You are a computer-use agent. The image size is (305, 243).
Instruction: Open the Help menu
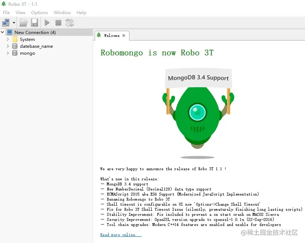click(x=81, y=12)
